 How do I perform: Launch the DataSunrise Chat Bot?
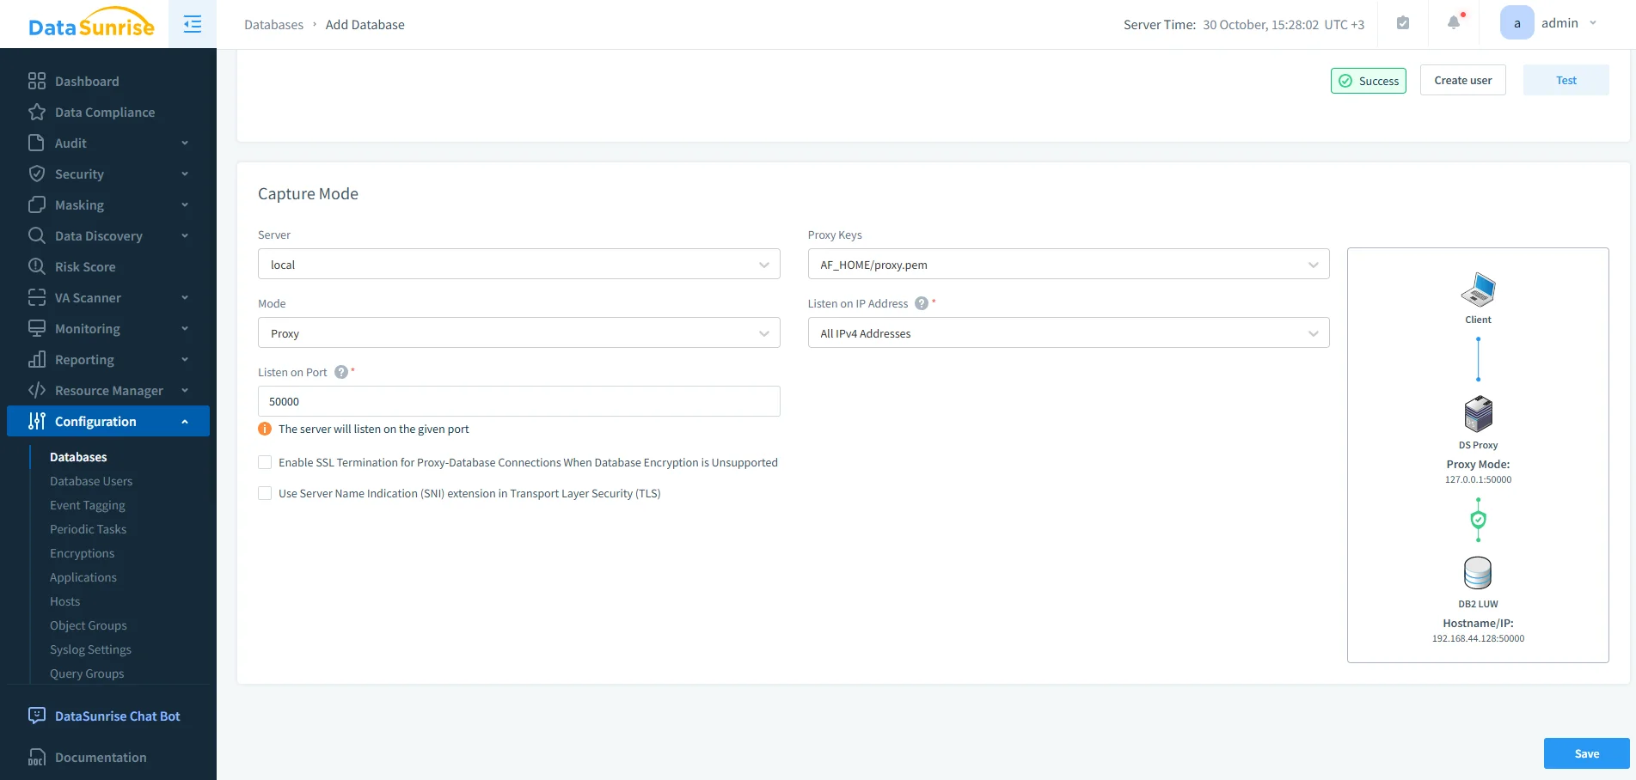tap(116, 716)
